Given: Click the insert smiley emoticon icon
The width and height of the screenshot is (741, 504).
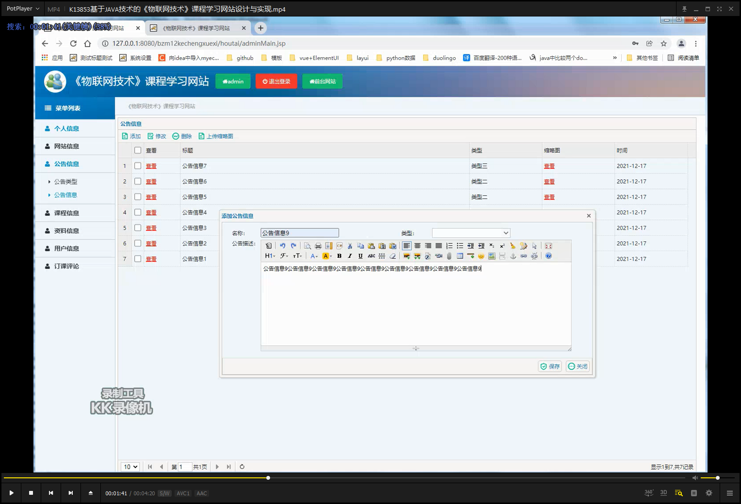Looking at the screenshot, I should coord(481,256).
